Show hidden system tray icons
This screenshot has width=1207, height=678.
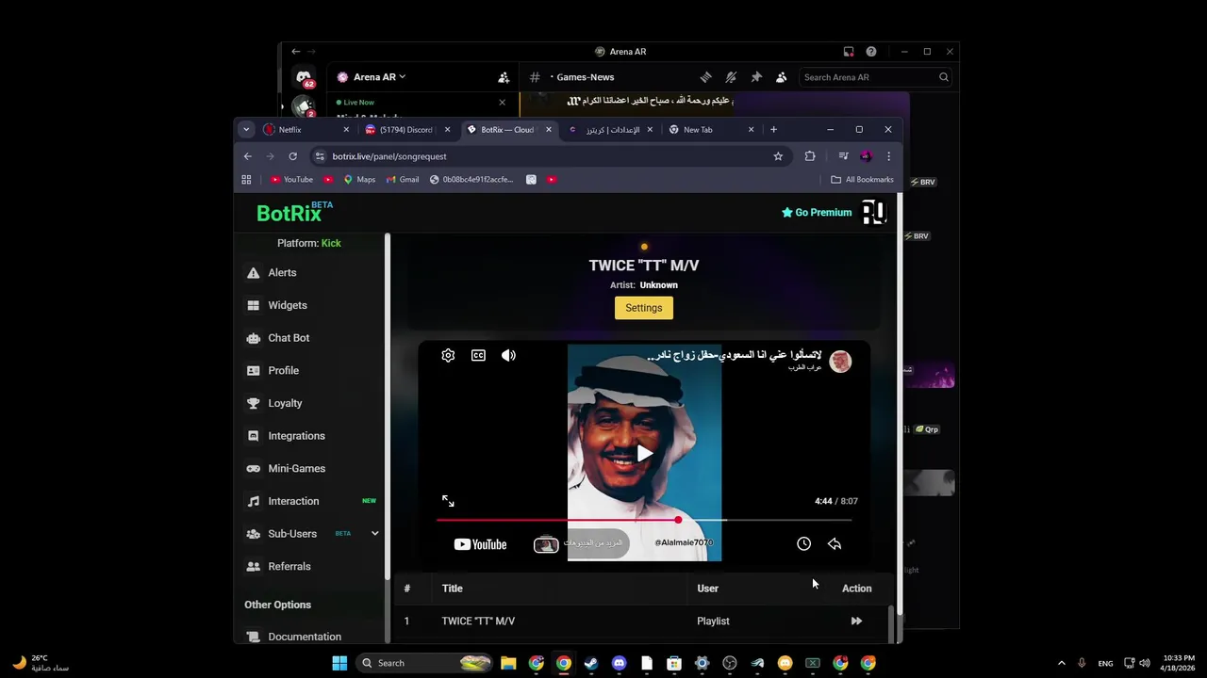(x=1061, y=663)
